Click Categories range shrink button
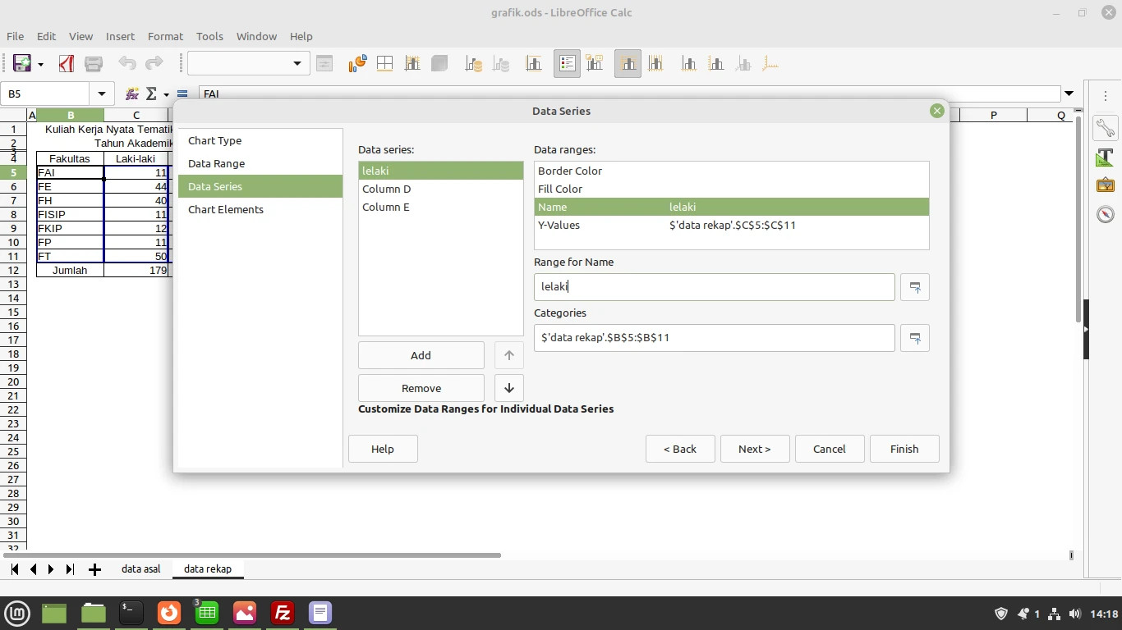This screenshot has height=630, width=1122. 915,338
